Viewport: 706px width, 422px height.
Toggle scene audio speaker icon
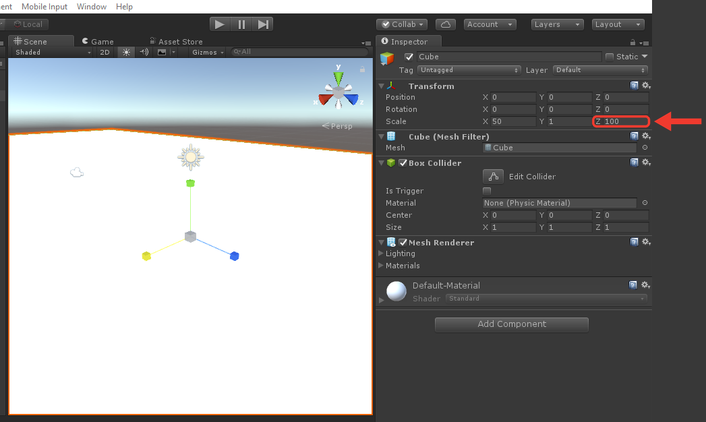coord(144,52)
